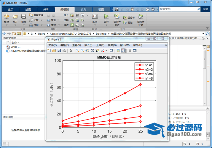
Task: Click the Save Figure disk icon
Action: 59,51
